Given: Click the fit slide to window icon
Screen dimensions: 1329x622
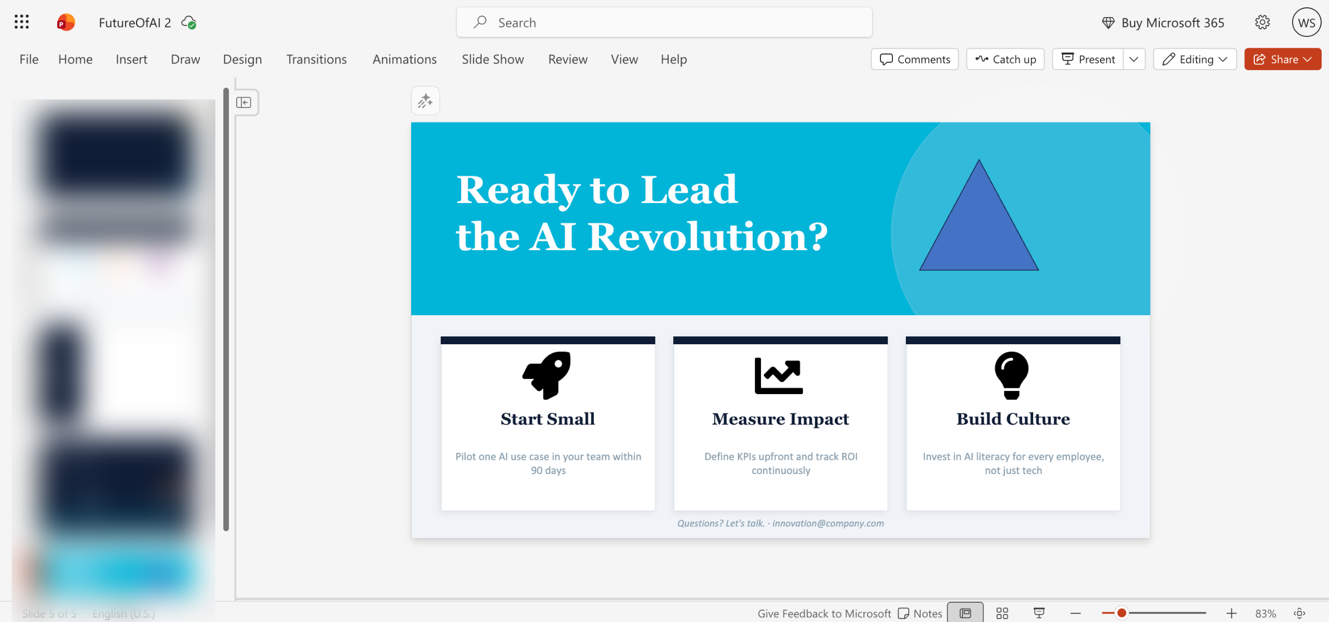Looking at the screenshot, I should coord(1299,613).
